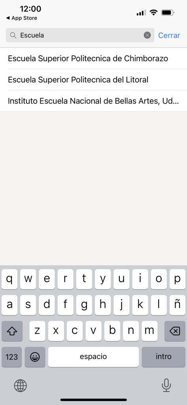Tap the emoji keyboard key
Image resolution: width=187 pixels, height=405 pixels.
pyautogui.click(x=35, y=357)
